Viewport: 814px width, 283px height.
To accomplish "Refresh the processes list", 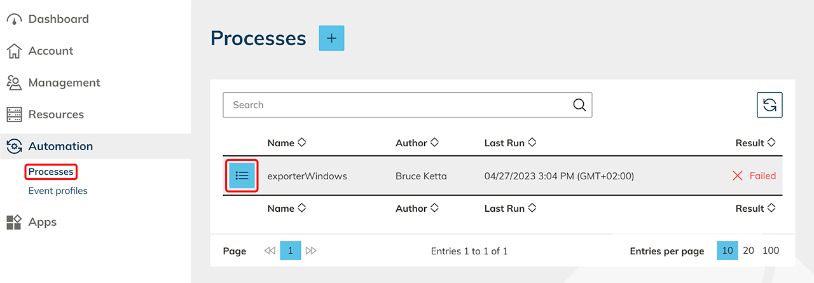I will (769, 105).
